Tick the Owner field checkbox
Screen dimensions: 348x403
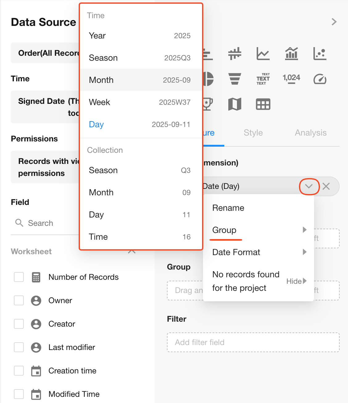[19, 300]
